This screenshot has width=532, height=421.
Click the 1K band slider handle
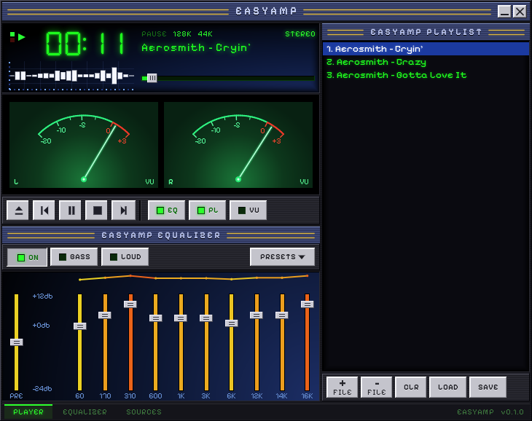click(181, 318)
